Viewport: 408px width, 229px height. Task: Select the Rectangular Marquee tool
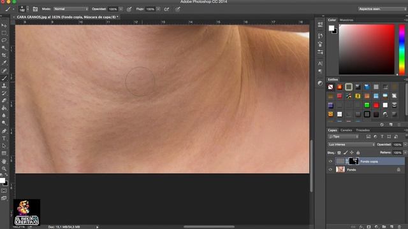4,33
